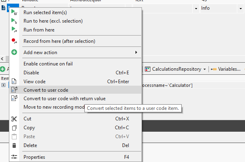Click the Run selected item(s) play icon

point(14,13)
